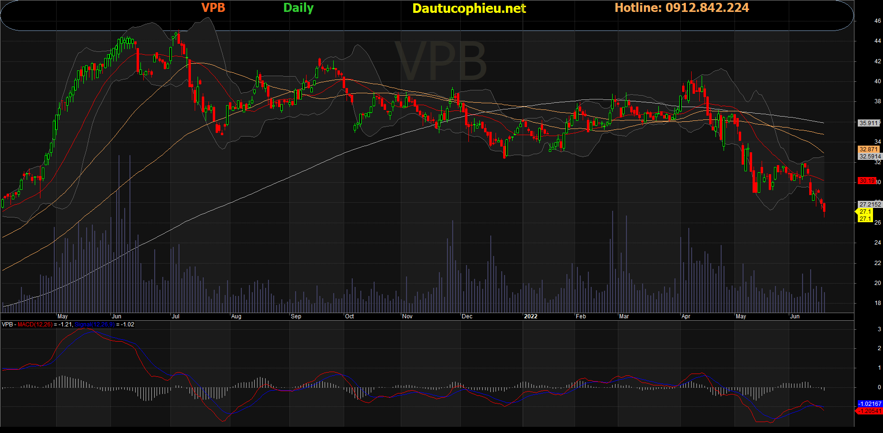The image size is (883, 433).
Task: Select the red 30.19 value tag
Action: coord(867,181)
